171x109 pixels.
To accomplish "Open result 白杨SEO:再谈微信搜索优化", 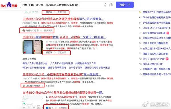I will [x=64, y=37].
